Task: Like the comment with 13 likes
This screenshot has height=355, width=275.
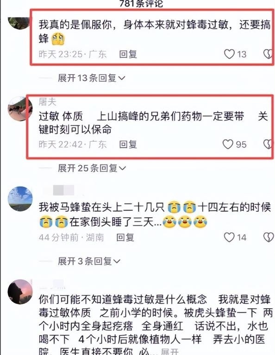Action: 229,54
